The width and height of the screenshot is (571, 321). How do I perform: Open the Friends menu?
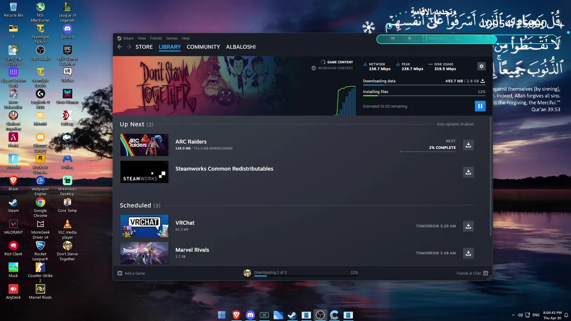[x=156, y=38]
